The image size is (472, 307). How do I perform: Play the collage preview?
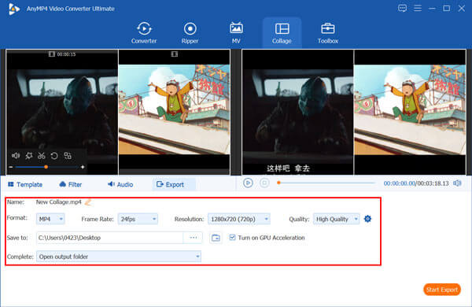(248, 183)
